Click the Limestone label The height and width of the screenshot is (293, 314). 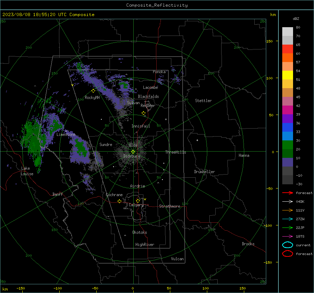pos(66,134)
